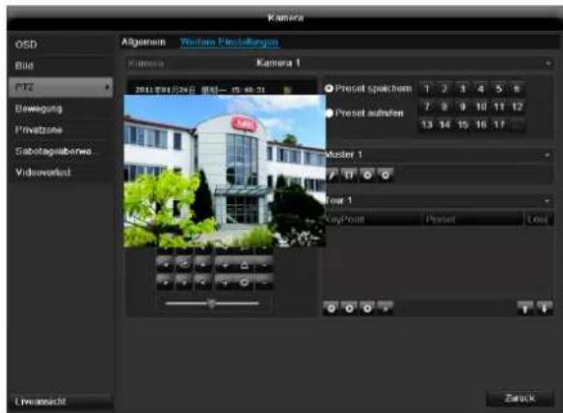Open Videoverlust in sidebar menu
The height and width of the screenshot is (413, 563).
click(61, 172)
